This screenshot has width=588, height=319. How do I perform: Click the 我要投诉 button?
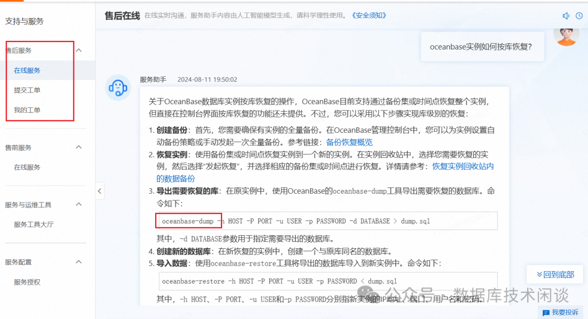(x=560, y=312)
